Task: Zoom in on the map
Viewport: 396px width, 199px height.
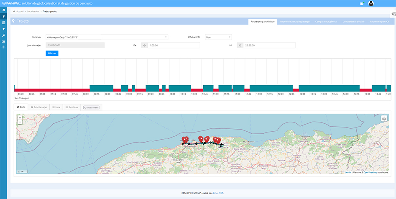Action: point(20,118)
